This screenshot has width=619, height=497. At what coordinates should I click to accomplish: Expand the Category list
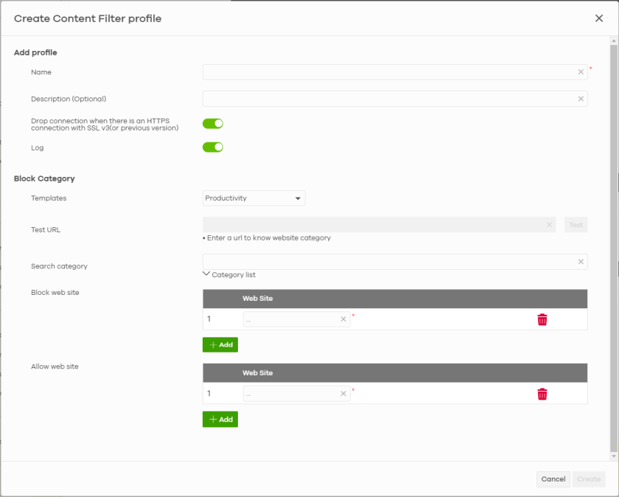click(229, 275)
